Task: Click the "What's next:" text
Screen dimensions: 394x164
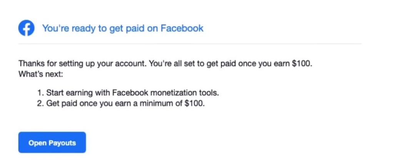Action: pyautogui.click(x=40, y=73)
